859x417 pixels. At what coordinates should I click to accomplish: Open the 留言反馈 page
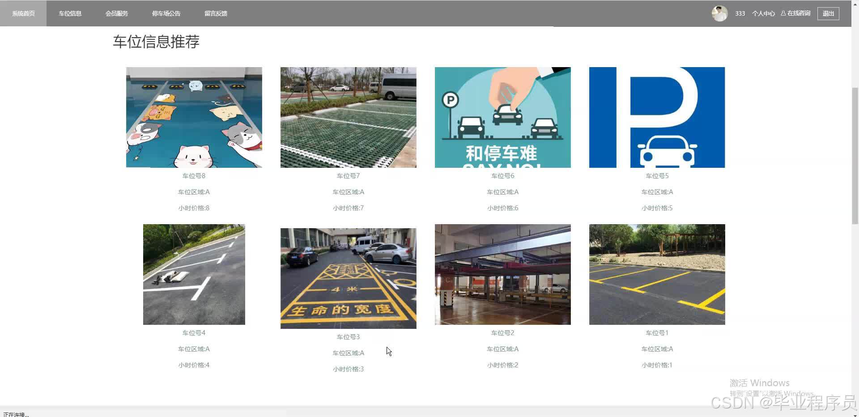(x=216, y=13)
